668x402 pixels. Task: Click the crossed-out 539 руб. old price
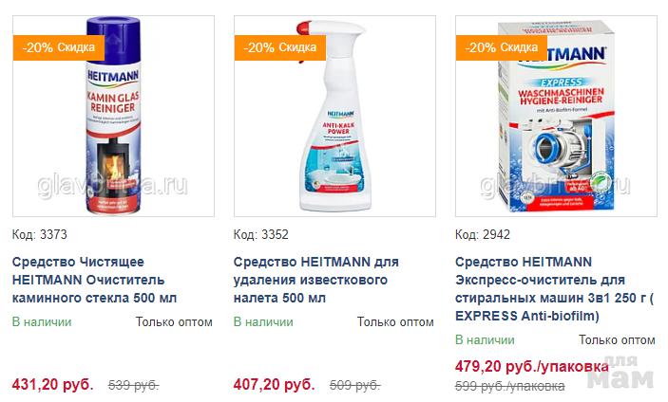tap(134, 386)
